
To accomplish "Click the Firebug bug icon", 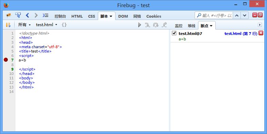I will tap(8, 16).
